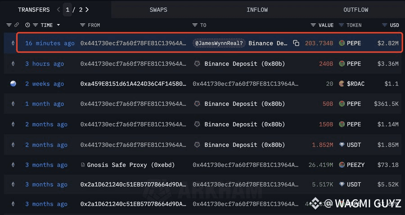Image resolution: width=405 pixels, height=215 pixels.
Task: Click Ethereum icon in 1 month ago row
Action: (x=13, y=104)
